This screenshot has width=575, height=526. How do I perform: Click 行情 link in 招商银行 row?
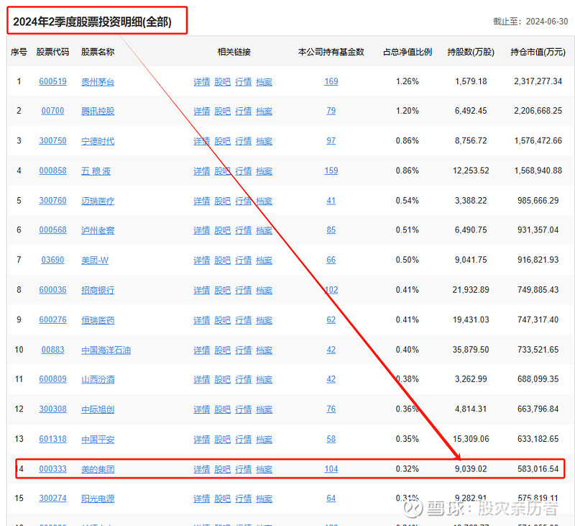click(x=243, y=291)
